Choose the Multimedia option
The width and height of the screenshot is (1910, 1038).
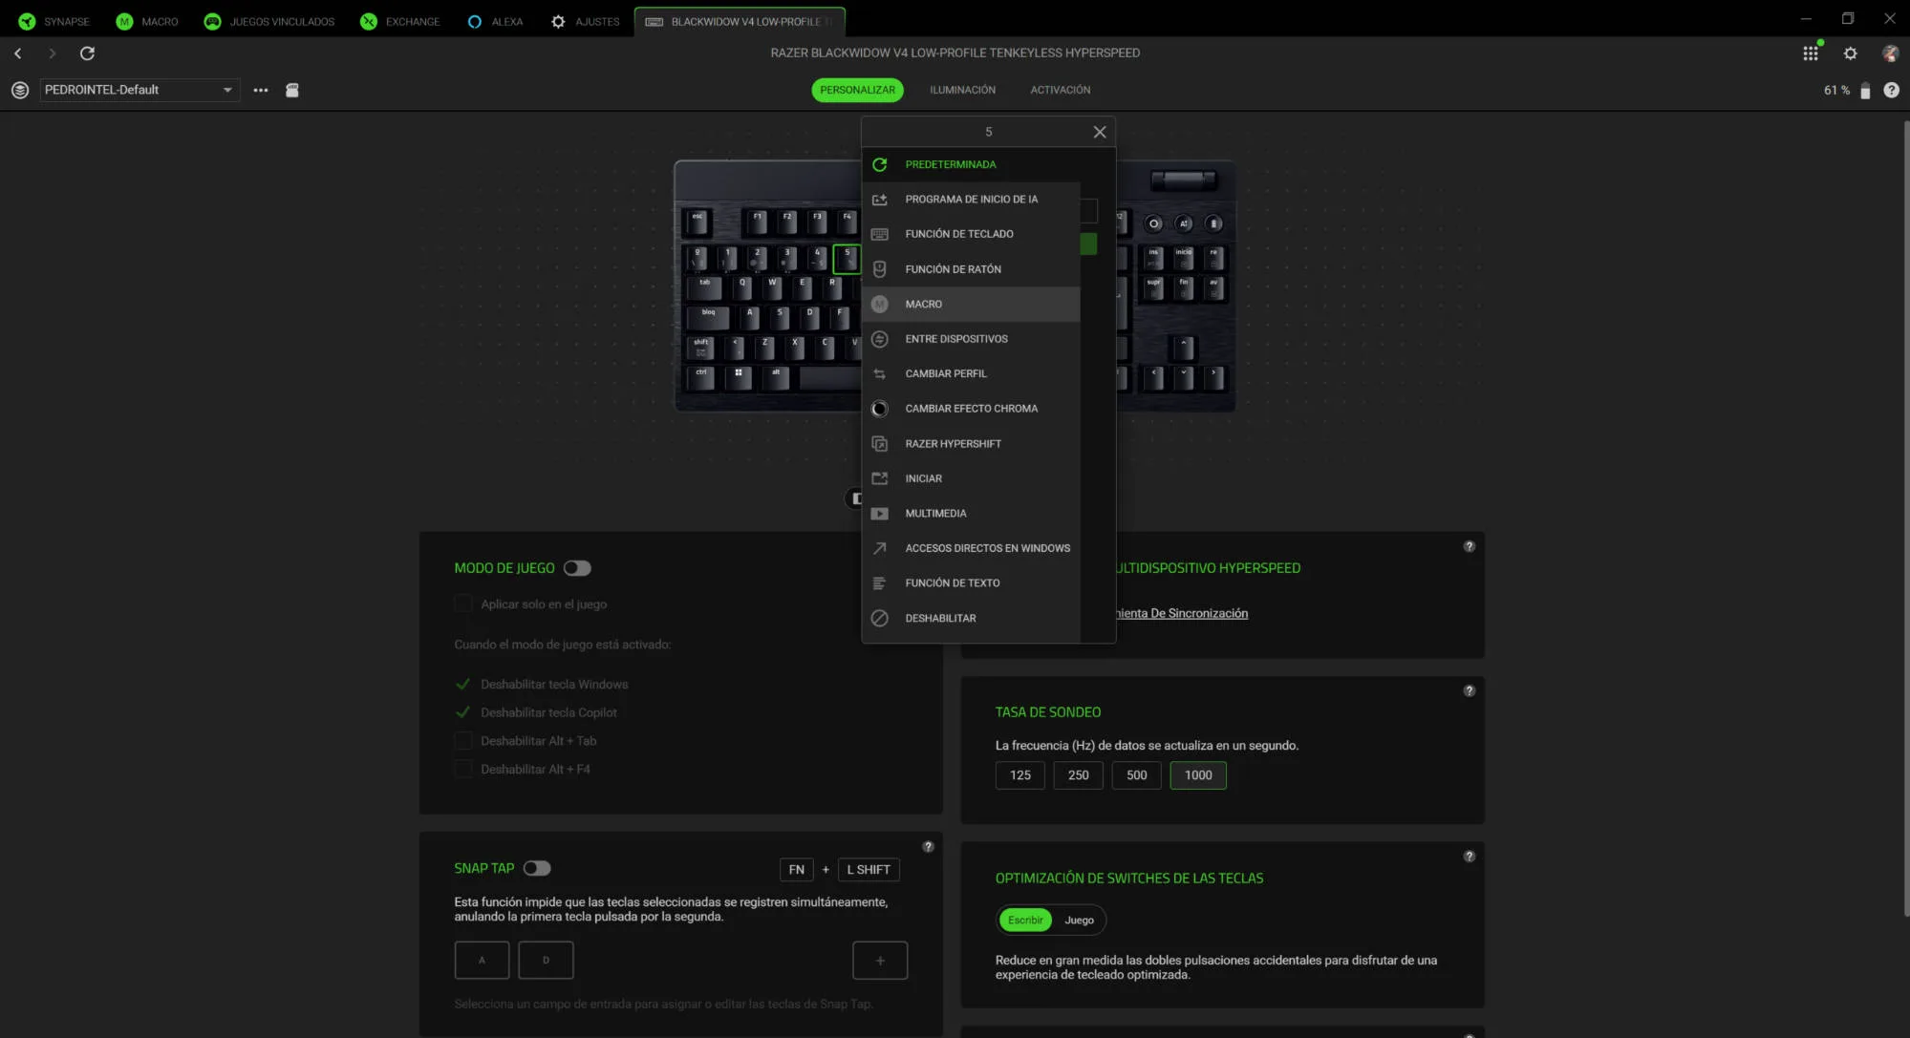coord(971,514)
